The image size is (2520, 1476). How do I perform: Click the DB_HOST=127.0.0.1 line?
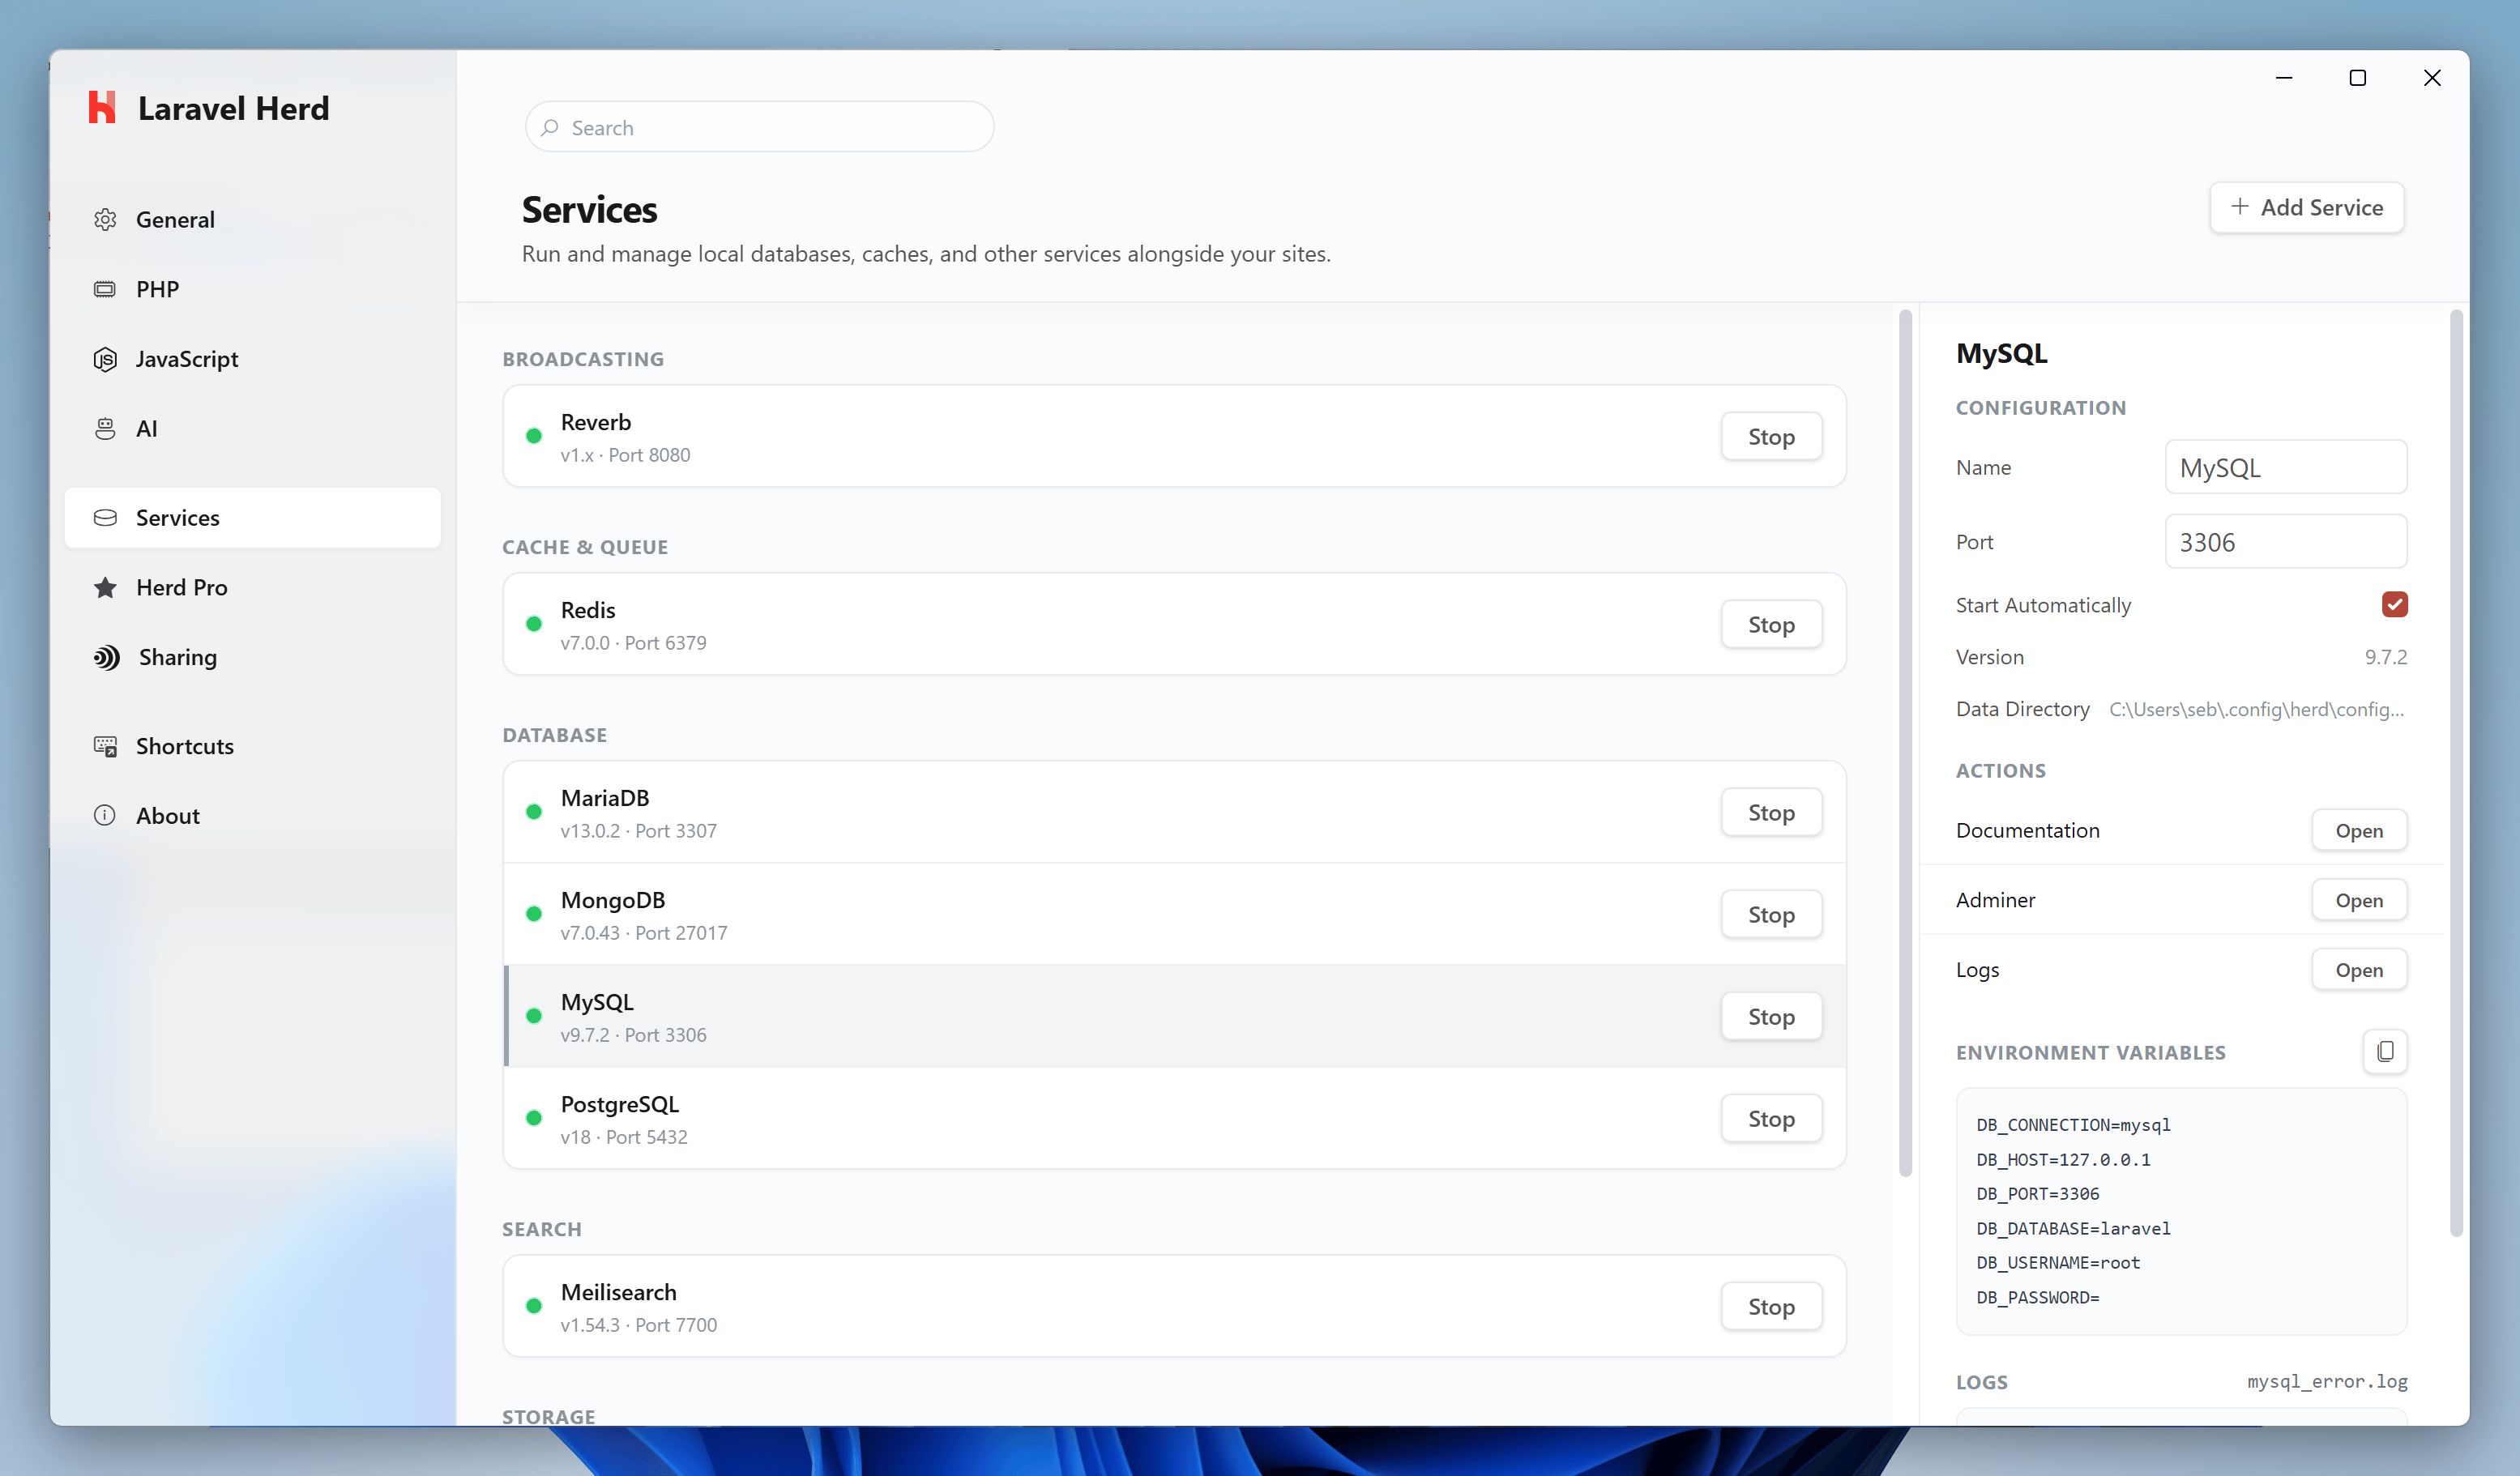coord(2063,1159)
